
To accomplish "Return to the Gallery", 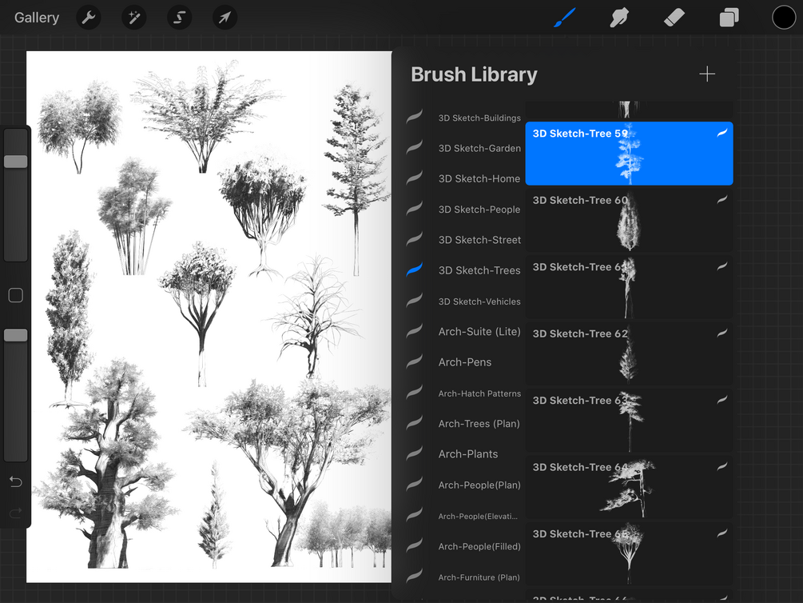I will [x=37, y=18].
